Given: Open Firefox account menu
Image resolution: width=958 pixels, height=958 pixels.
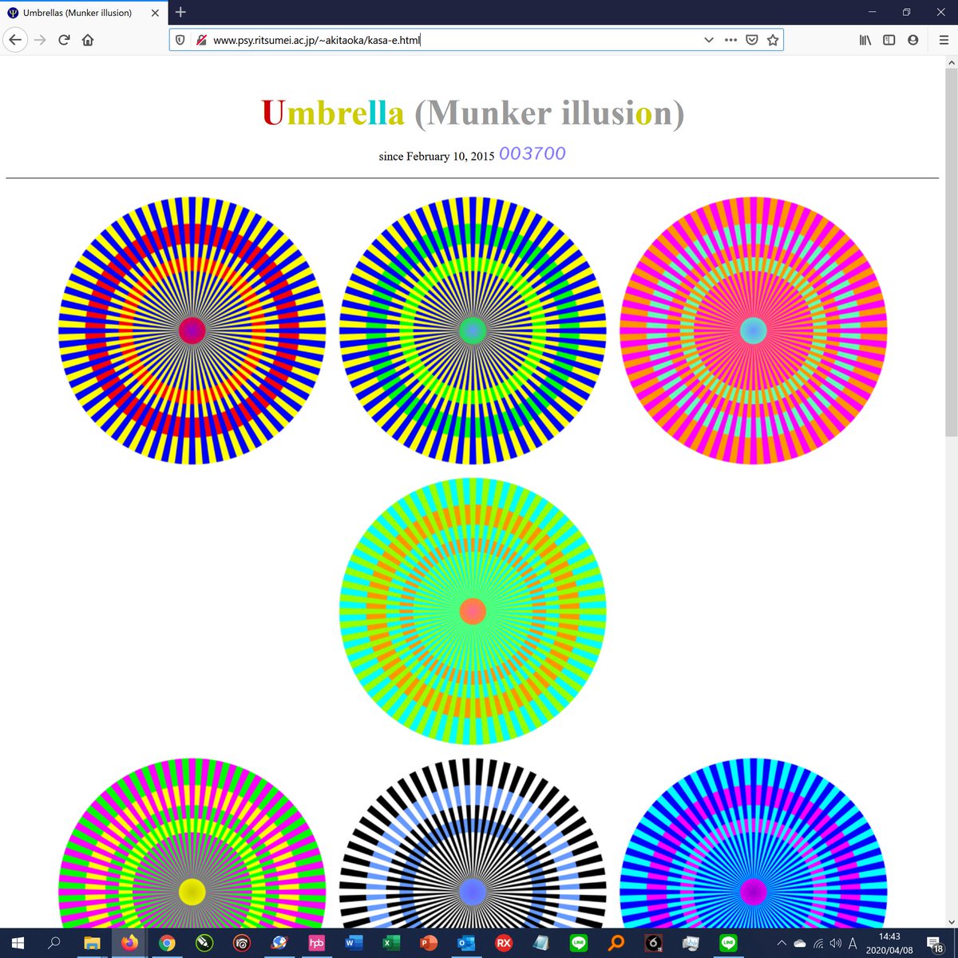Looking at the screenshot, I should [912, 40].
